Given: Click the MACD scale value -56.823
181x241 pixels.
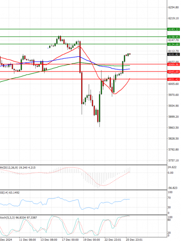Looking at the screenshot, I should click(173, 188).
